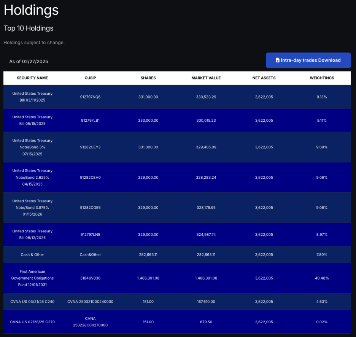This screenshot has height=337, width=356.
Task: Click market value 330,533.29
Action: click(x=206, y=97)
